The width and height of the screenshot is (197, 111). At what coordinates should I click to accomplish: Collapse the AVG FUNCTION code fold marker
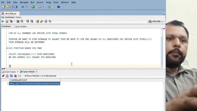[x=7, y=48]
